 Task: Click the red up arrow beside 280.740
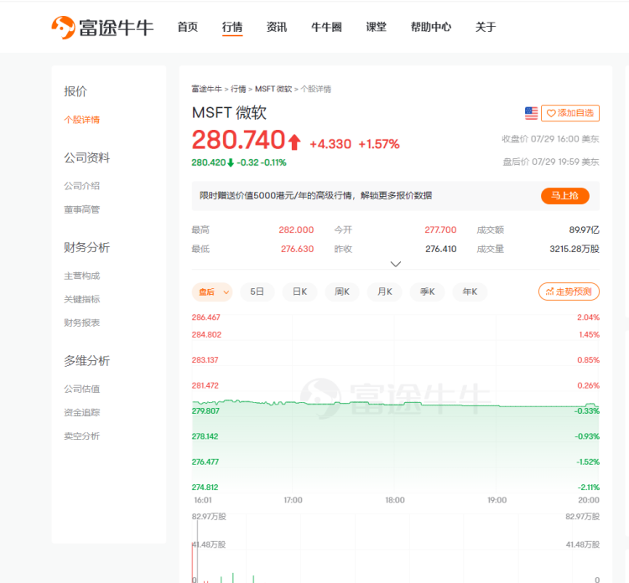point(294,142)
